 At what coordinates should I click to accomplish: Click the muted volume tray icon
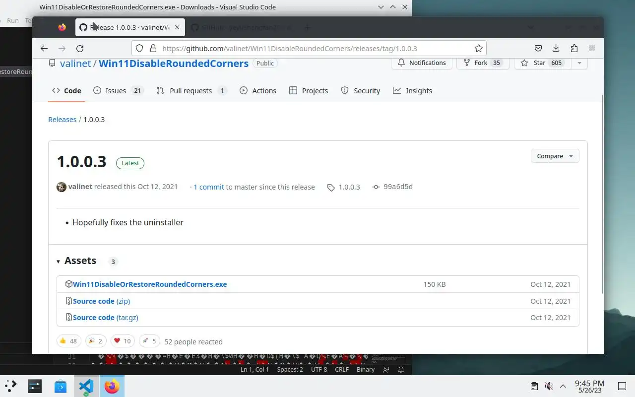coord(549,386)
